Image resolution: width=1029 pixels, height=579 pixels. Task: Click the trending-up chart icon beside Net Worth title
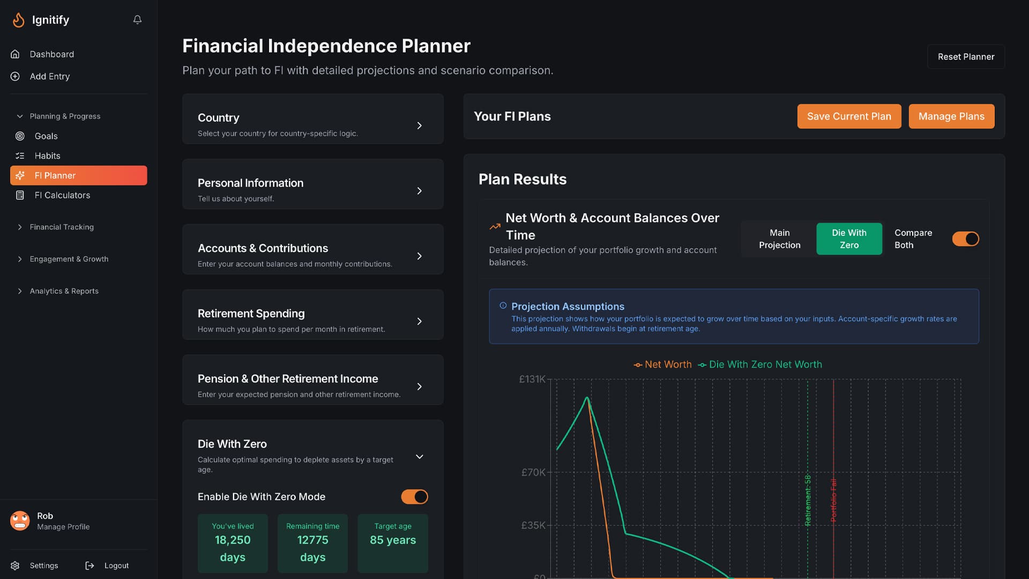pos(495,227)
